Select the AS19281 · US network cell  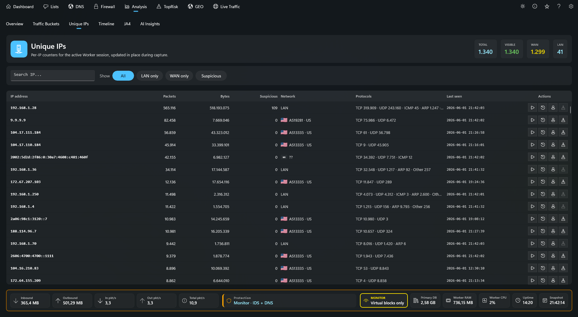coord(296,120)
